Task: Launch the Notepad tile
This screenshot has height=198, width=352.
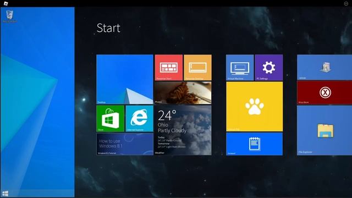Action: tap(254, 144)
